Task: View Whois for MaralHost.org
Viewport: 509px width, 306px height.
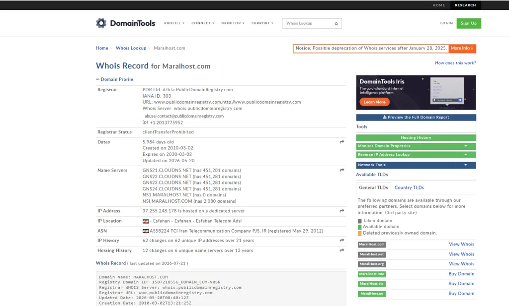Action: pos(461,264)
